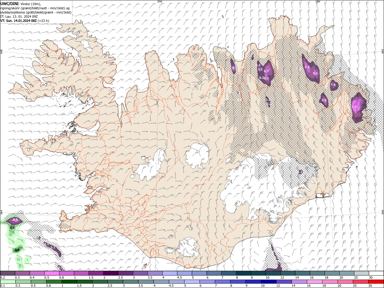The height and width of the screenshot is (288, 384).
Task: Select the white swatch ending the snow legend
Action: [x=376, y=273]
